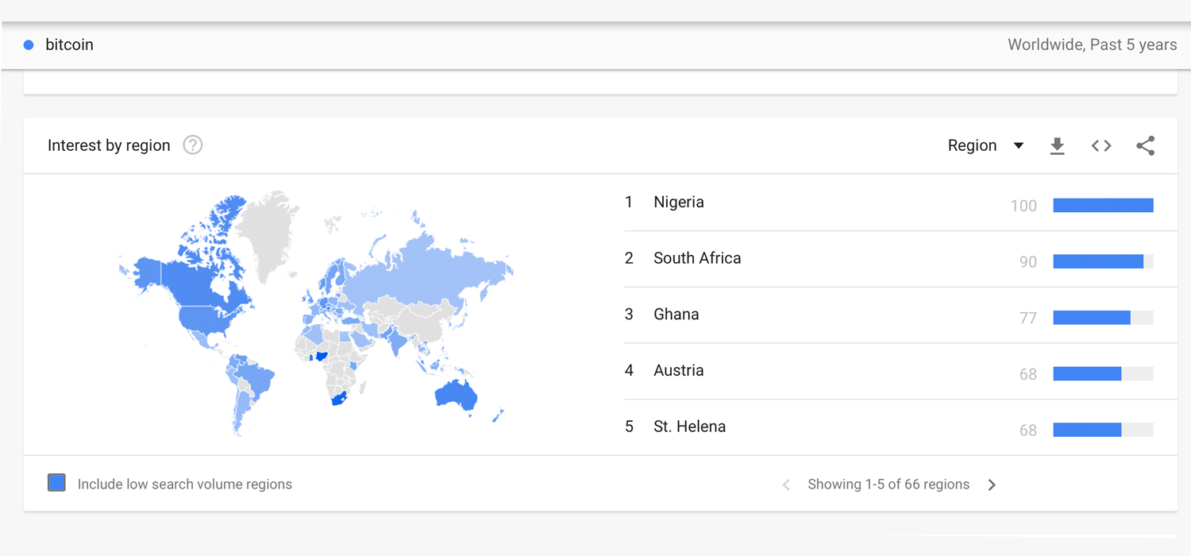Select St. Helena in the region list
Image resolution: width=1191 pixels, height=556 pixels.
point(689,427)
